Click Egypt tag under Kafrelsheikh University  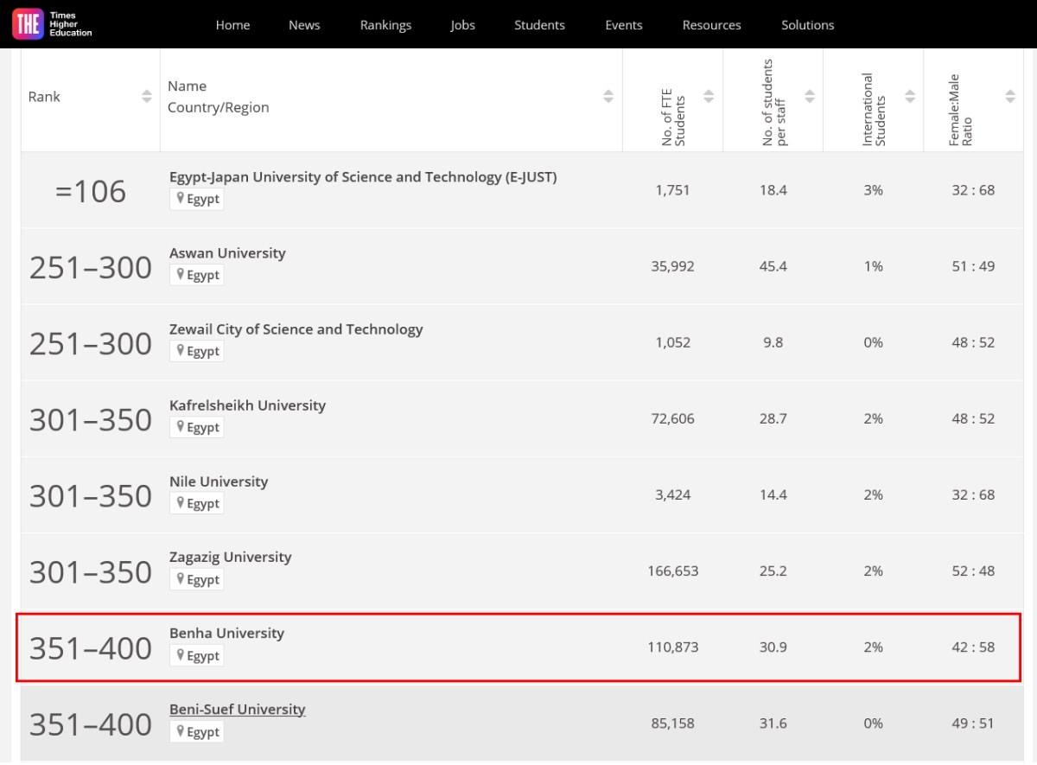pos(197,427)
